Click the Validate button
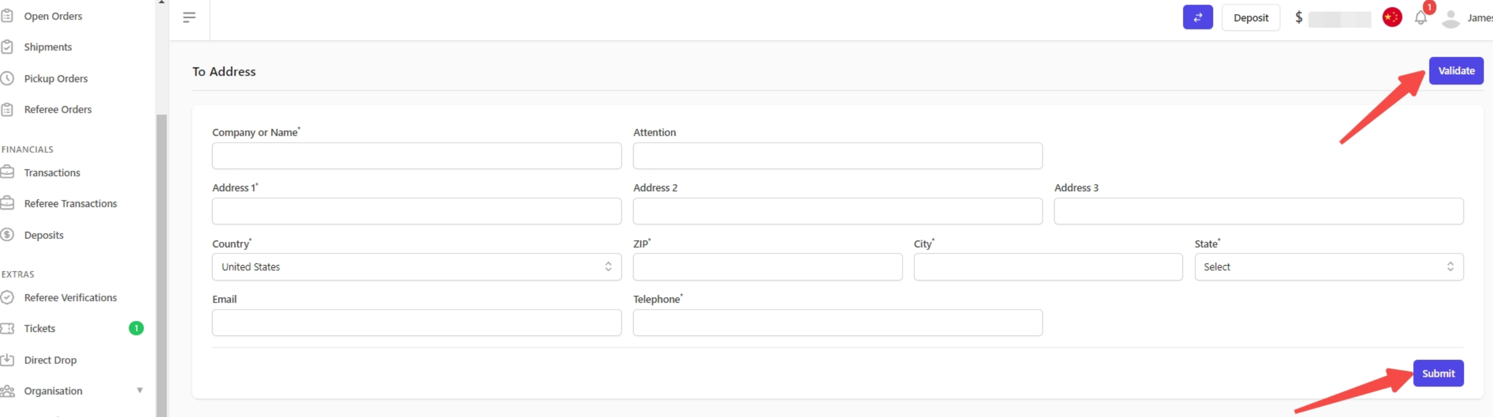This screenshot has width=1493, height=417. 1456,71
